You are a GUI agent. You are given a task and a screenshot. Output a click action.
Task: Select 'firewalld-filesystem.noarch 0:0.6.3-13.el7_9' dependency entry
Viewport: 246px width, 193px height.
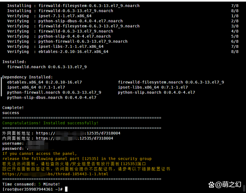(x=171, y=82)
